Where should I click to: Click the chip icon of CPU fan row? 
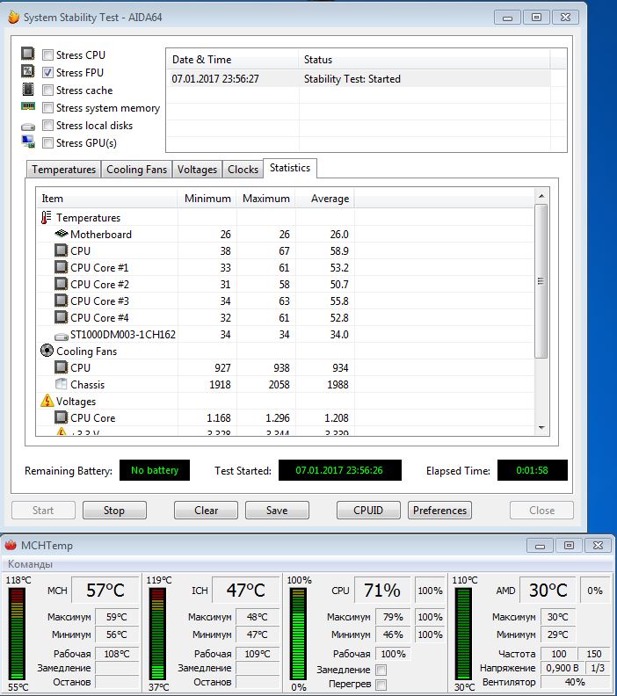(61, 367)
